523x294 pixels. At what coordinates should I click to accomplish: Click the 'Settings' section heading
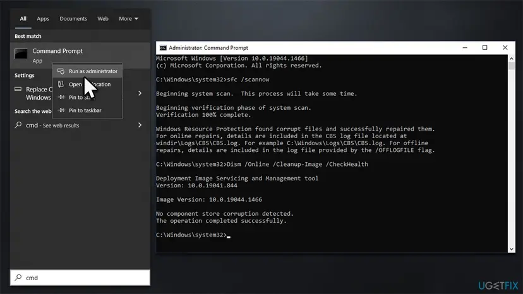(x=25, y=75)
